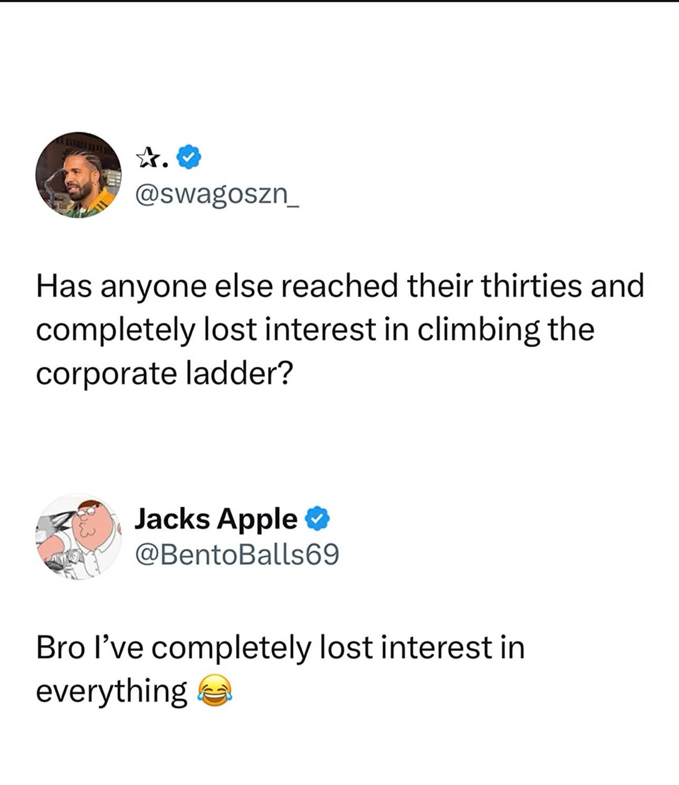Open the @swagoszn_ profile picture
Screen dimensions: 679x785
[78, 176]
